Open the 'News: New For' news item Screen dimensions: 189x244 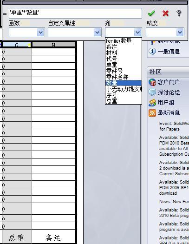point(174,202)
